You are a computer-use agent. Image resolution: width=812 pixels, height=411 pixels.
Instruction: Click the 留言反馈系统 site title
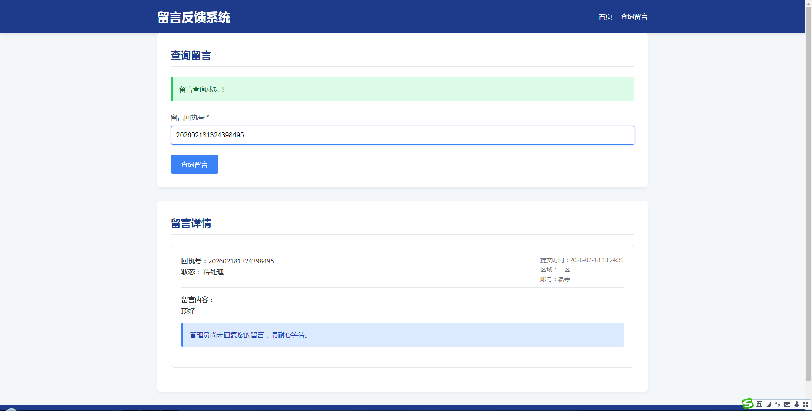coord(194,17)
